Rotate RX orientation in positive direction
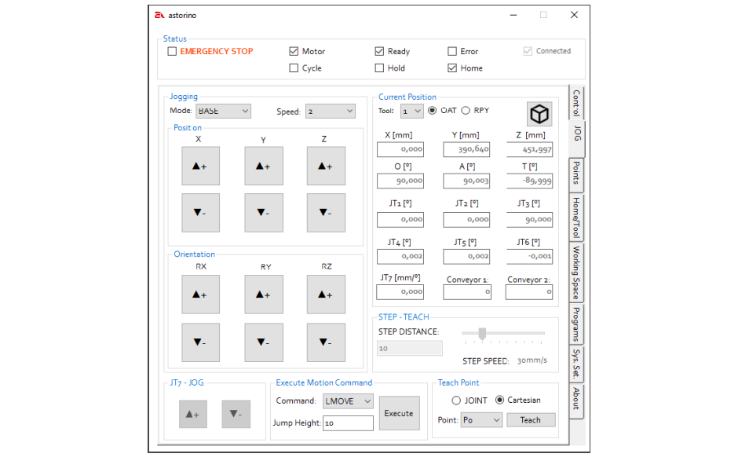738x461 pixels. pyautogui.click(x=200, y=295)
